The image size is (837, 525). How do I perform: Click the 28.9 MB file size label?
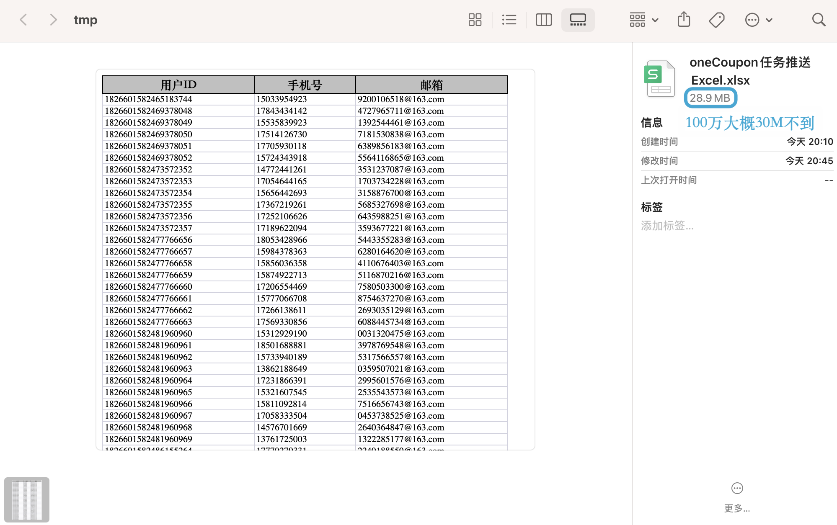(x=710, y=98)
